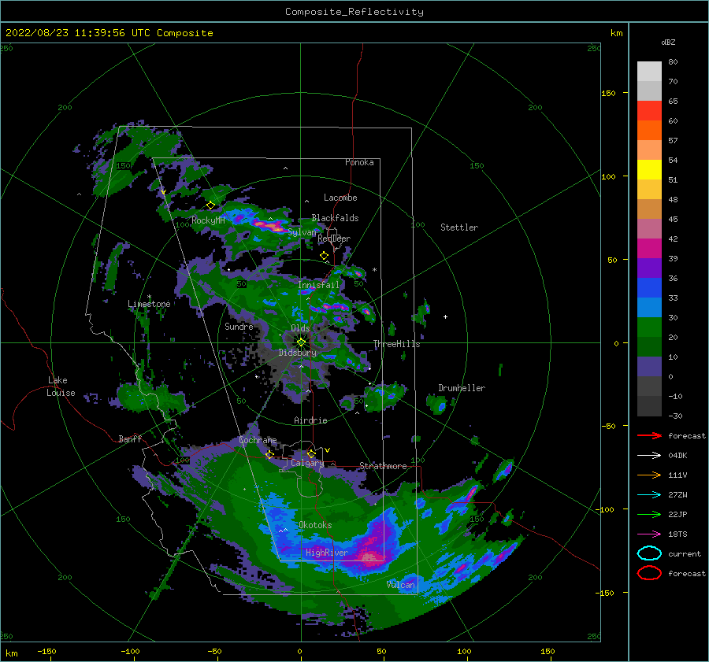Click the Lake Louise label

61,386
